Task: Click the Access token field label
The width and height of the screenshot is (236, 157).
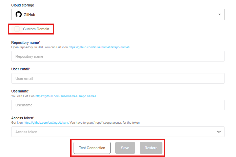Action: [23, 118]
